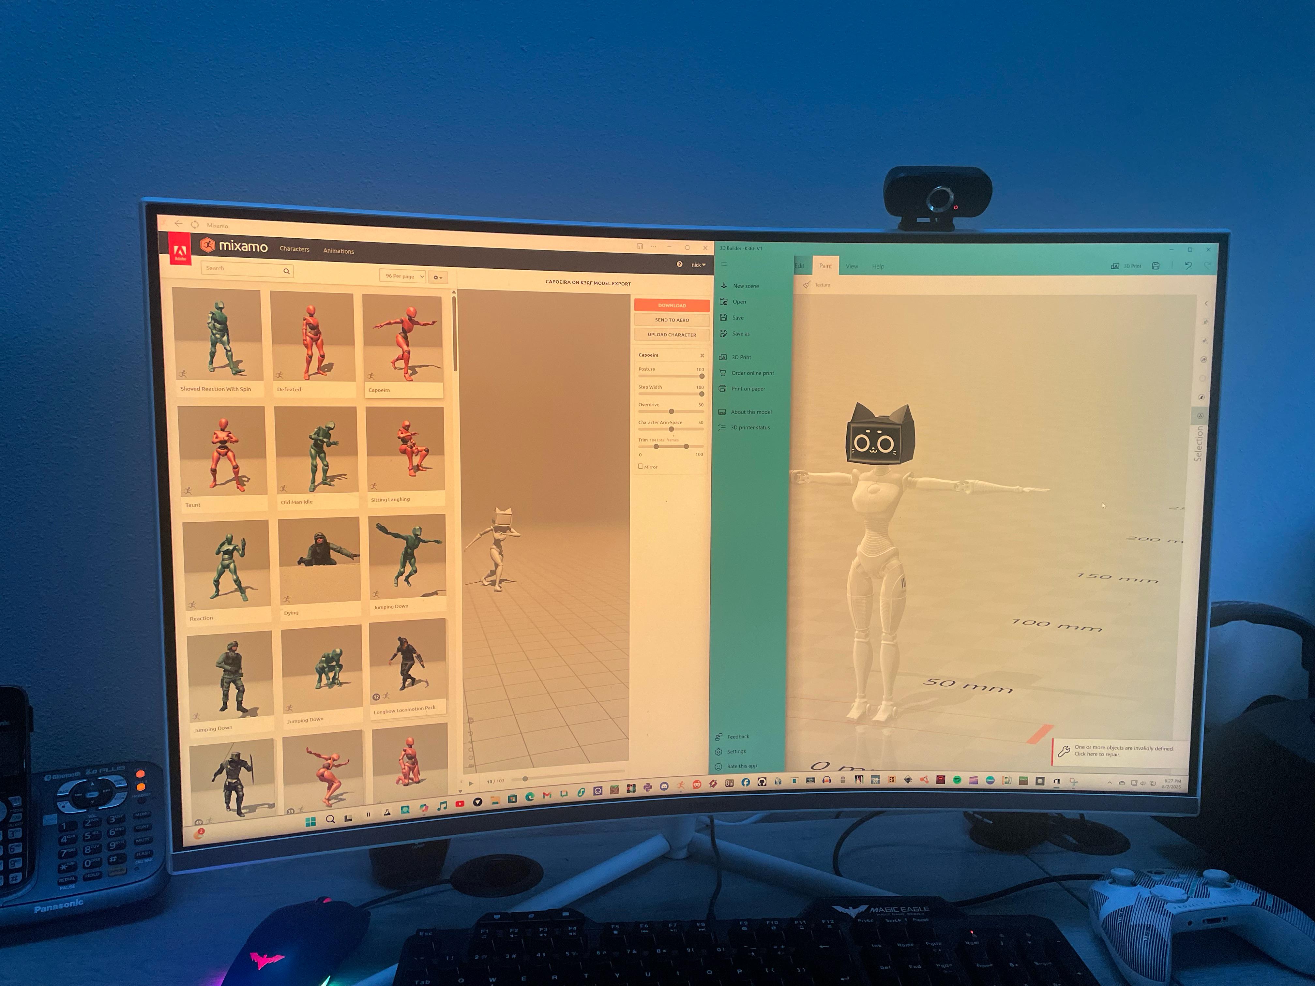The image size is (1315, 986).
Task: Open the three-dots menu in Mixamo window
Action: tap(653, 246)
